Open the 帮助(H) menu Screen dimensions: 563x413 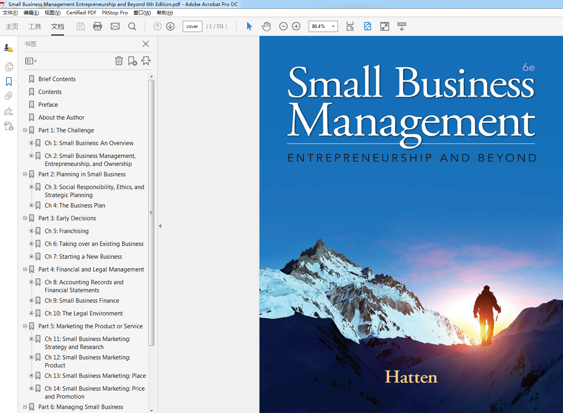[165, 13]
